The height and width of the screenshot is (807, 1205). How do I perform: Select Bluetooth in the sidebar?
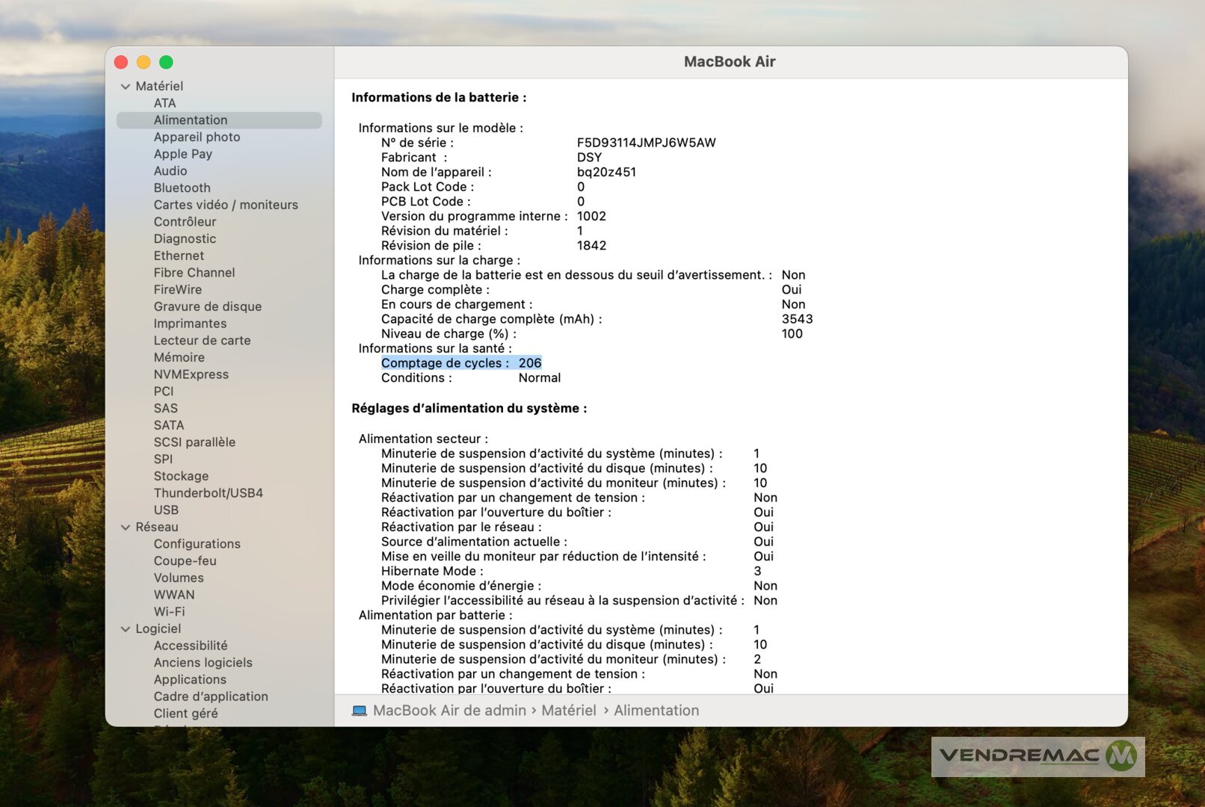pos(182,188)
